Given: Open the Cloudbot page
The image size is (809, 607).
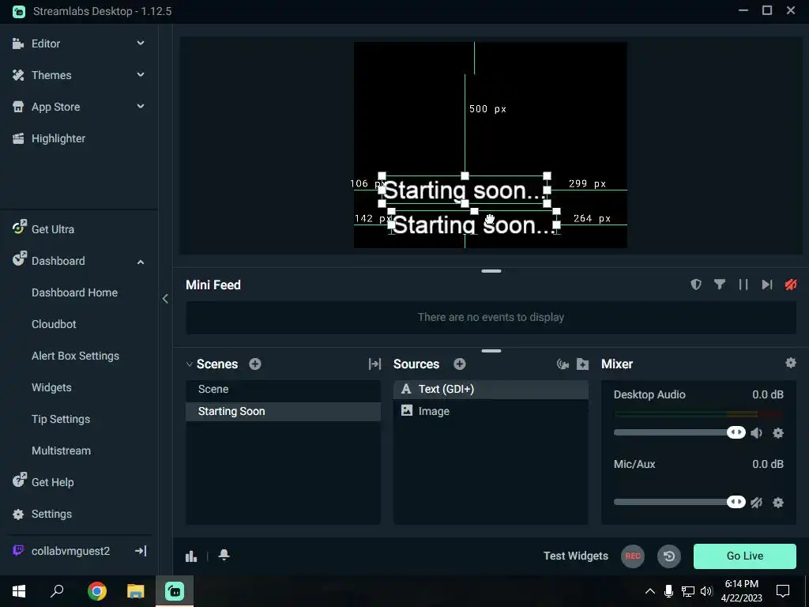Looking at the screenshot, I should [54, 324].
